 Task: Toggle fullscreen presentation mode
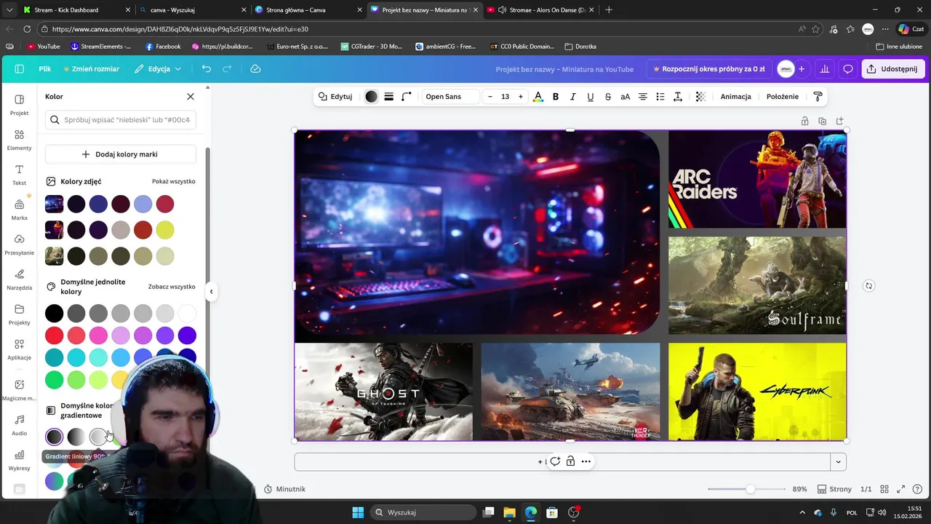(x=900, y=489)
